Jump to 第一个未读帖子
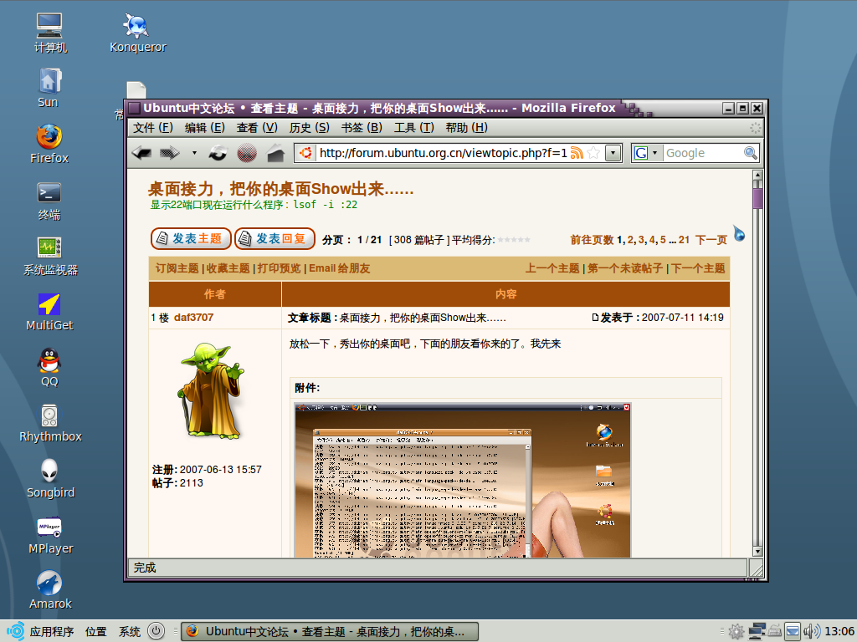This screenshot has width=857, height=642. tap(625, 268)
